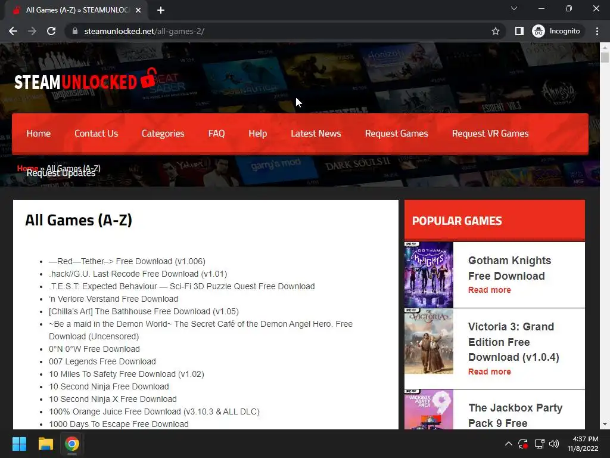
Task: Open 'n Verlore Verstand Free Download
Action: [x=113, y=299]
